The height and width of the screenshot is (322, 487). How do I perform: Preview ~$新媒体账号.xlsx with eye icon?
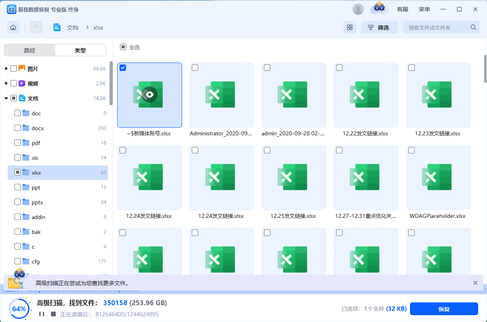click(x=150, y=95)
